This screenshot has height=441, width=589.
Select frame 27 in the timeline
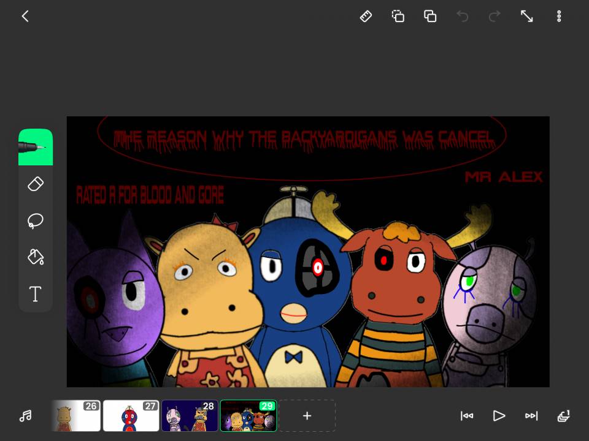[131, 415]
